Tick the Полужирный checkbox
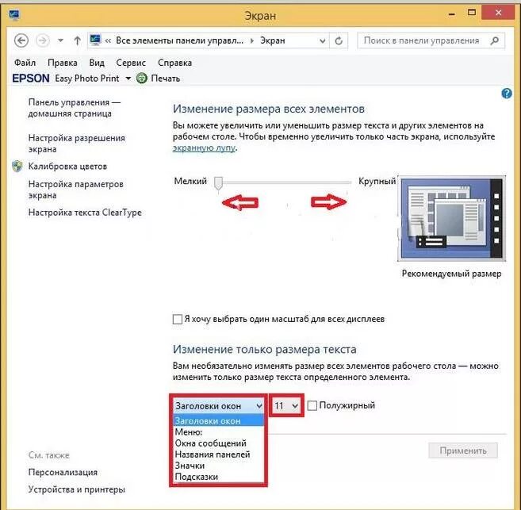The height and width of the screenshot is (510, 521). coord(312,405)
